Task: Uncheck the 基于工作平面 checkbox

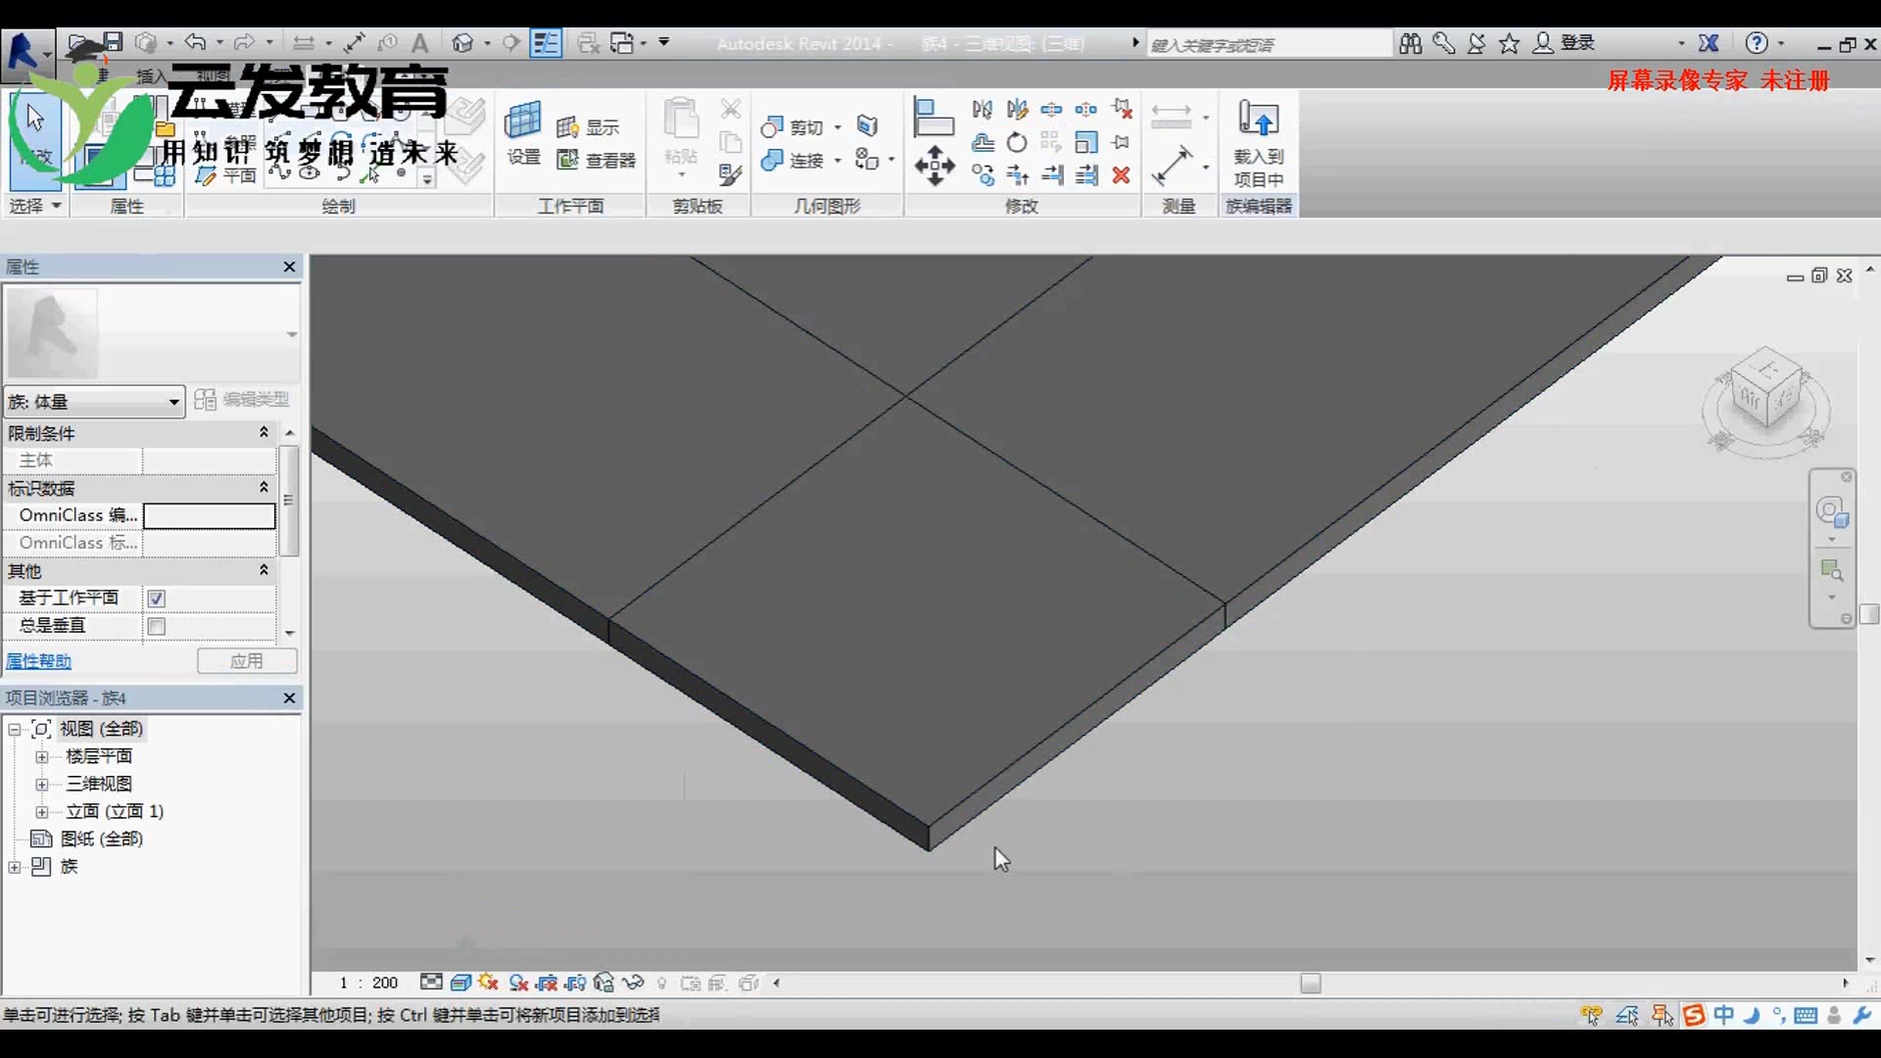Action: pyautogui.click(x=157, y=598)
